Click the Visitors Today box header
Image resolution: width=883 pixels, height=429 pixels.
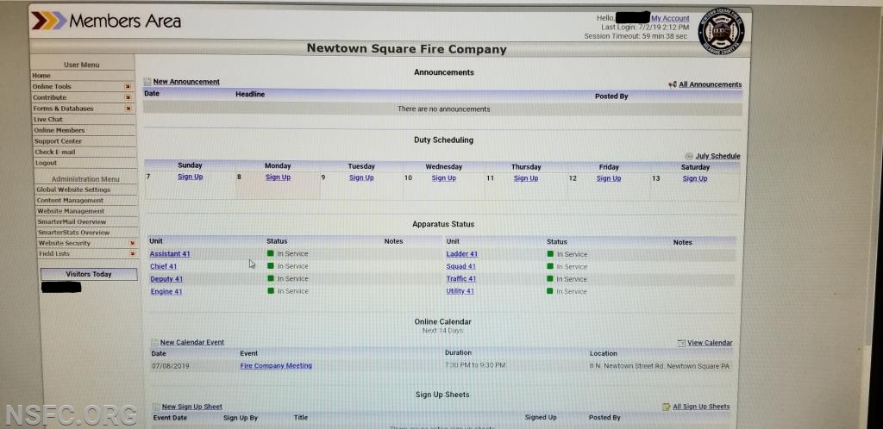click(x=89, y=275)
